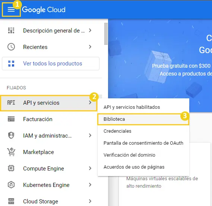The width and height of the screenshot is (212, 206).
Task: Click the Marketplace shopping cart icon
Action: (11, 152)
